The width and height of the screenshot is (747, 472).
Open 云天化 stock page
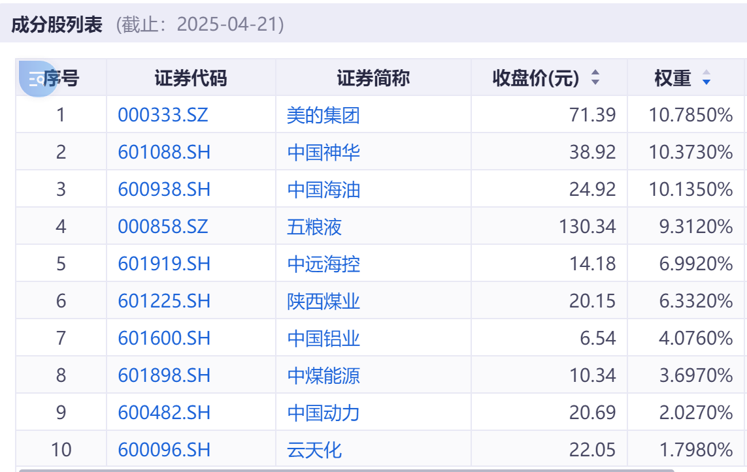click(314, 450)
